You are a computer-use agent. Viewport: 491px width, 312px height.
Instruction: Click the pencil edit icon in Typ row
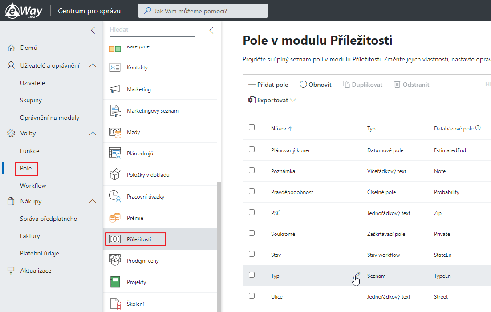[x=357, y=276]
